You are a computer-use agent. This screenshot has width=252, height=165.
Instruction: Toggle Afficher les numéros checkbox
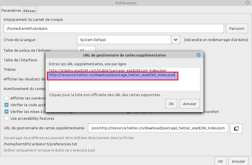(x=7, y=98)
